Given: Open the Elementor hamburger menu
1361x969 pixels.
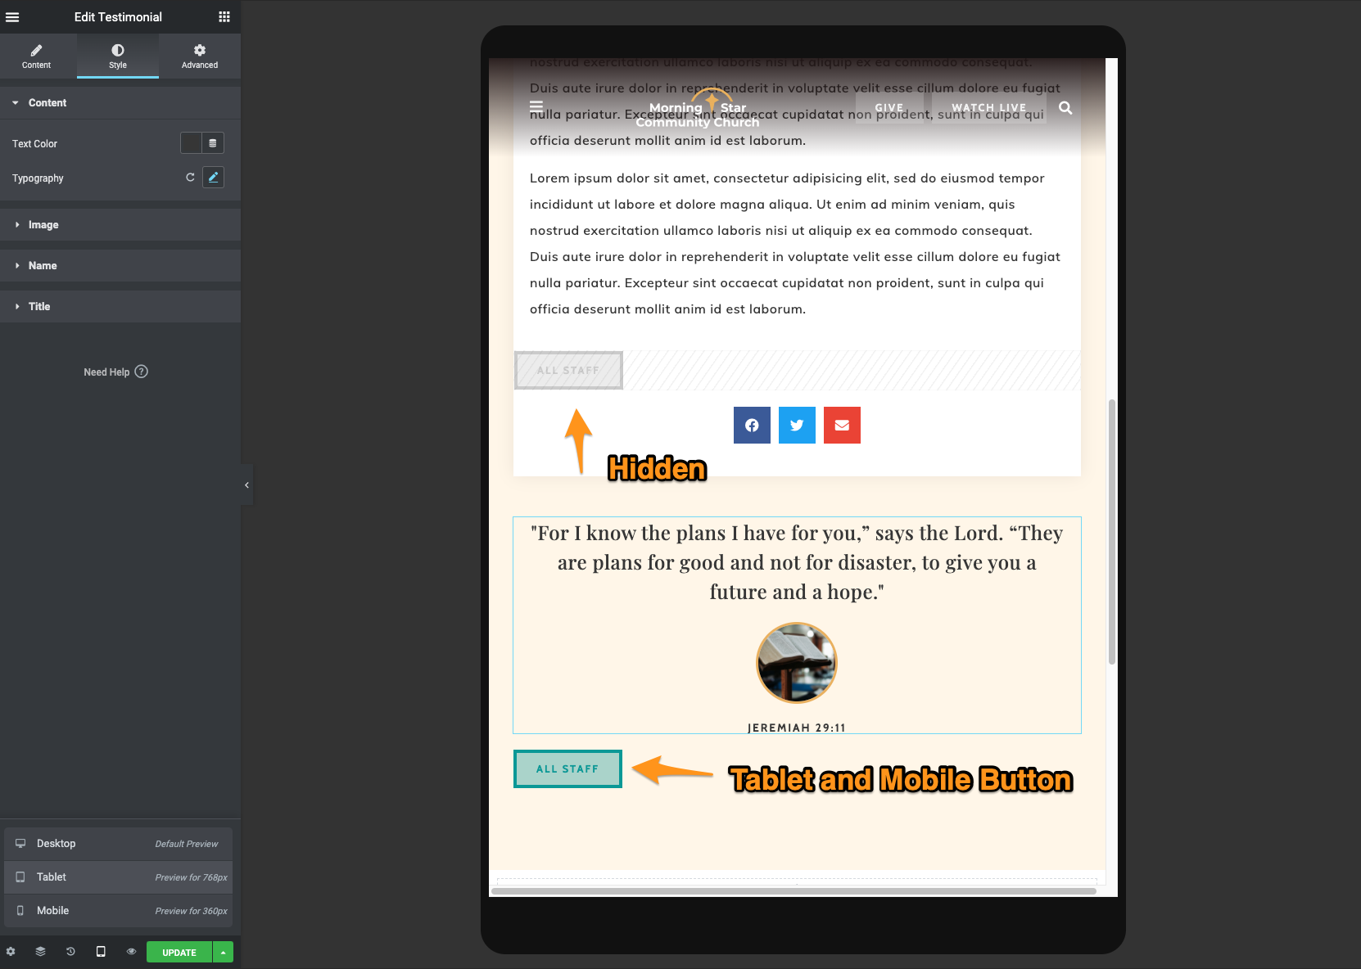Looking at the screenshot, I should [x=12, y=17].
